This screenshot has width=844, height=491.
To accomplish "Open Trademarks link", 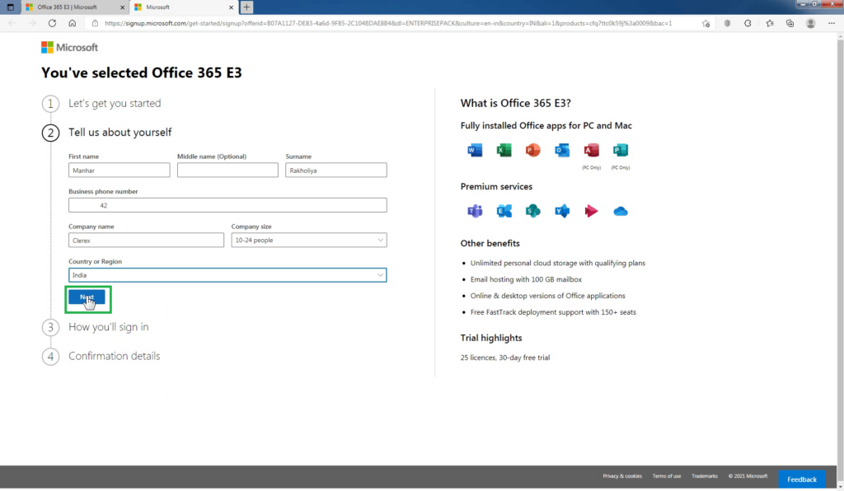I will coord(704,476).
